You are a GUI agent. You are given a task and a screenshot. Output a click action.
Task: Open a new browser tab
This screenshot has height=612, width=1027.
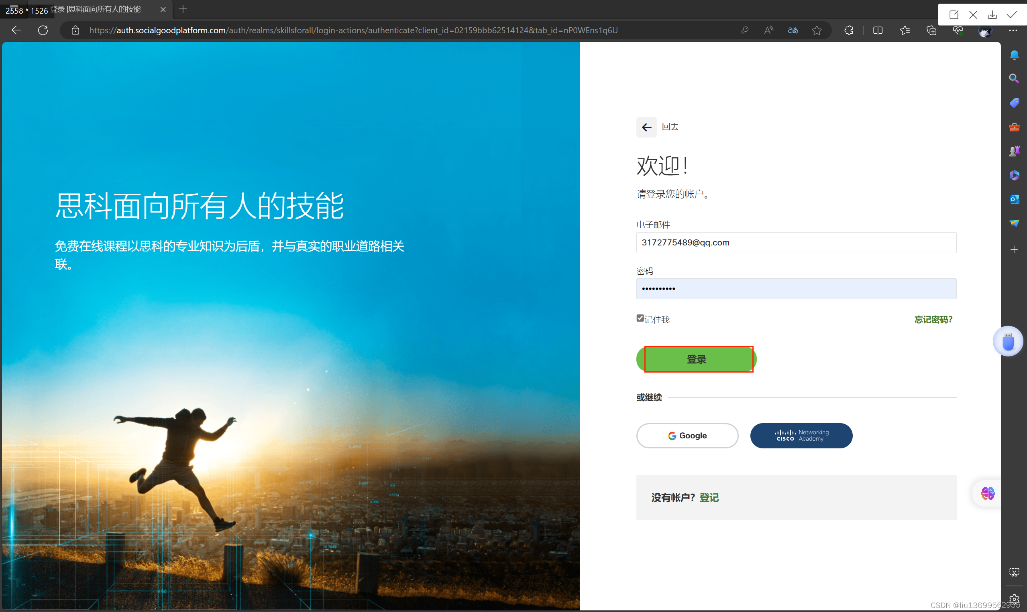(x=183, y=9)
